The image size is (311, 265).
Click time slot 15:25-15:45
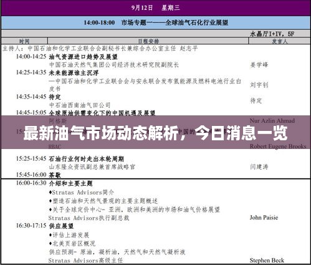coord(31,158)
